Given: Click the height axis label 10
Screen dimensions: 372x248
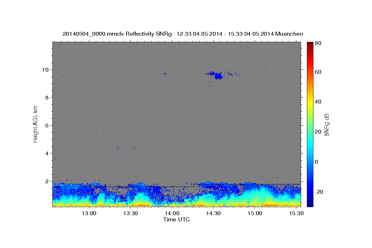Looking at the screenshot, I should tap(46, 70).
